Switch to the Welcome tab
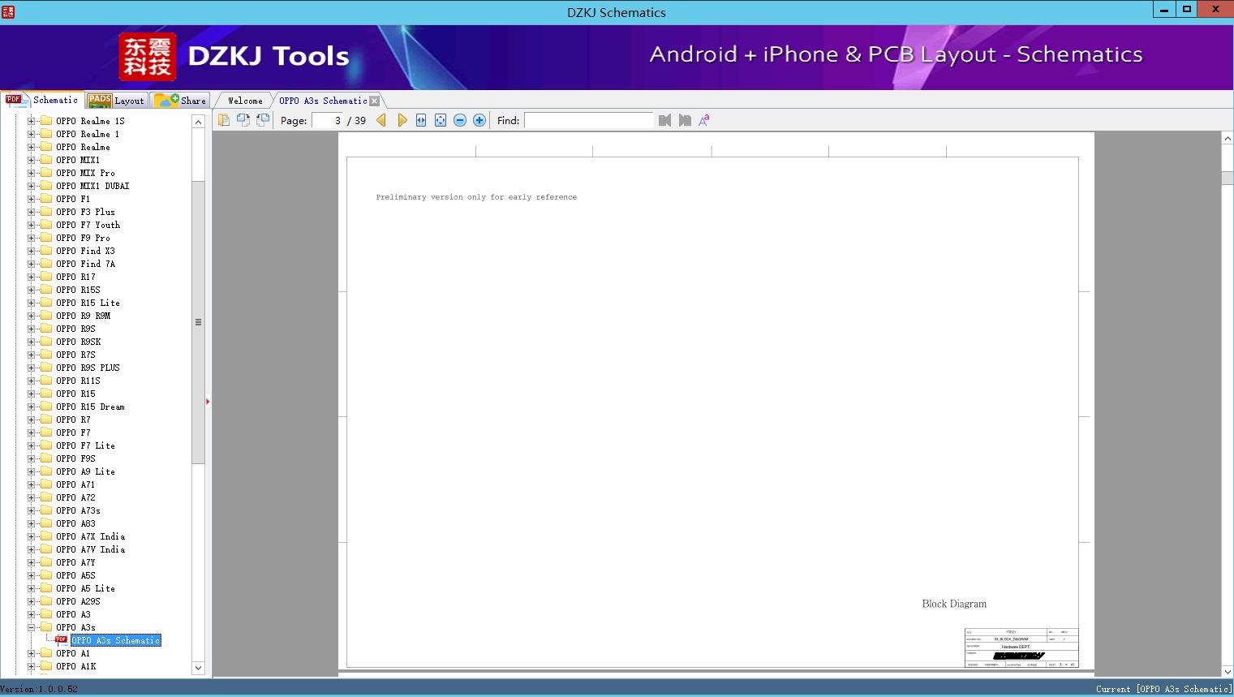This screenshot has height=697, width=1234. click(245, 101)
